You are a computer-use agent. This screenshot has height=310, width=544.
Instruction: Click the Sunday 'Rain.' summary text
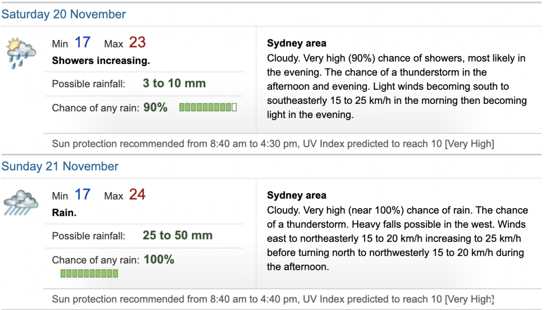[x=64, y=213]
